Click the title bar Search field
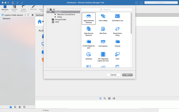 point(161,3)
